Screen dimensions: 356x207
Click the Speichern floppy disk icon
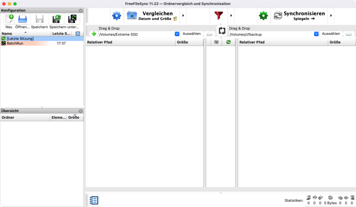(x=40, y=19)
